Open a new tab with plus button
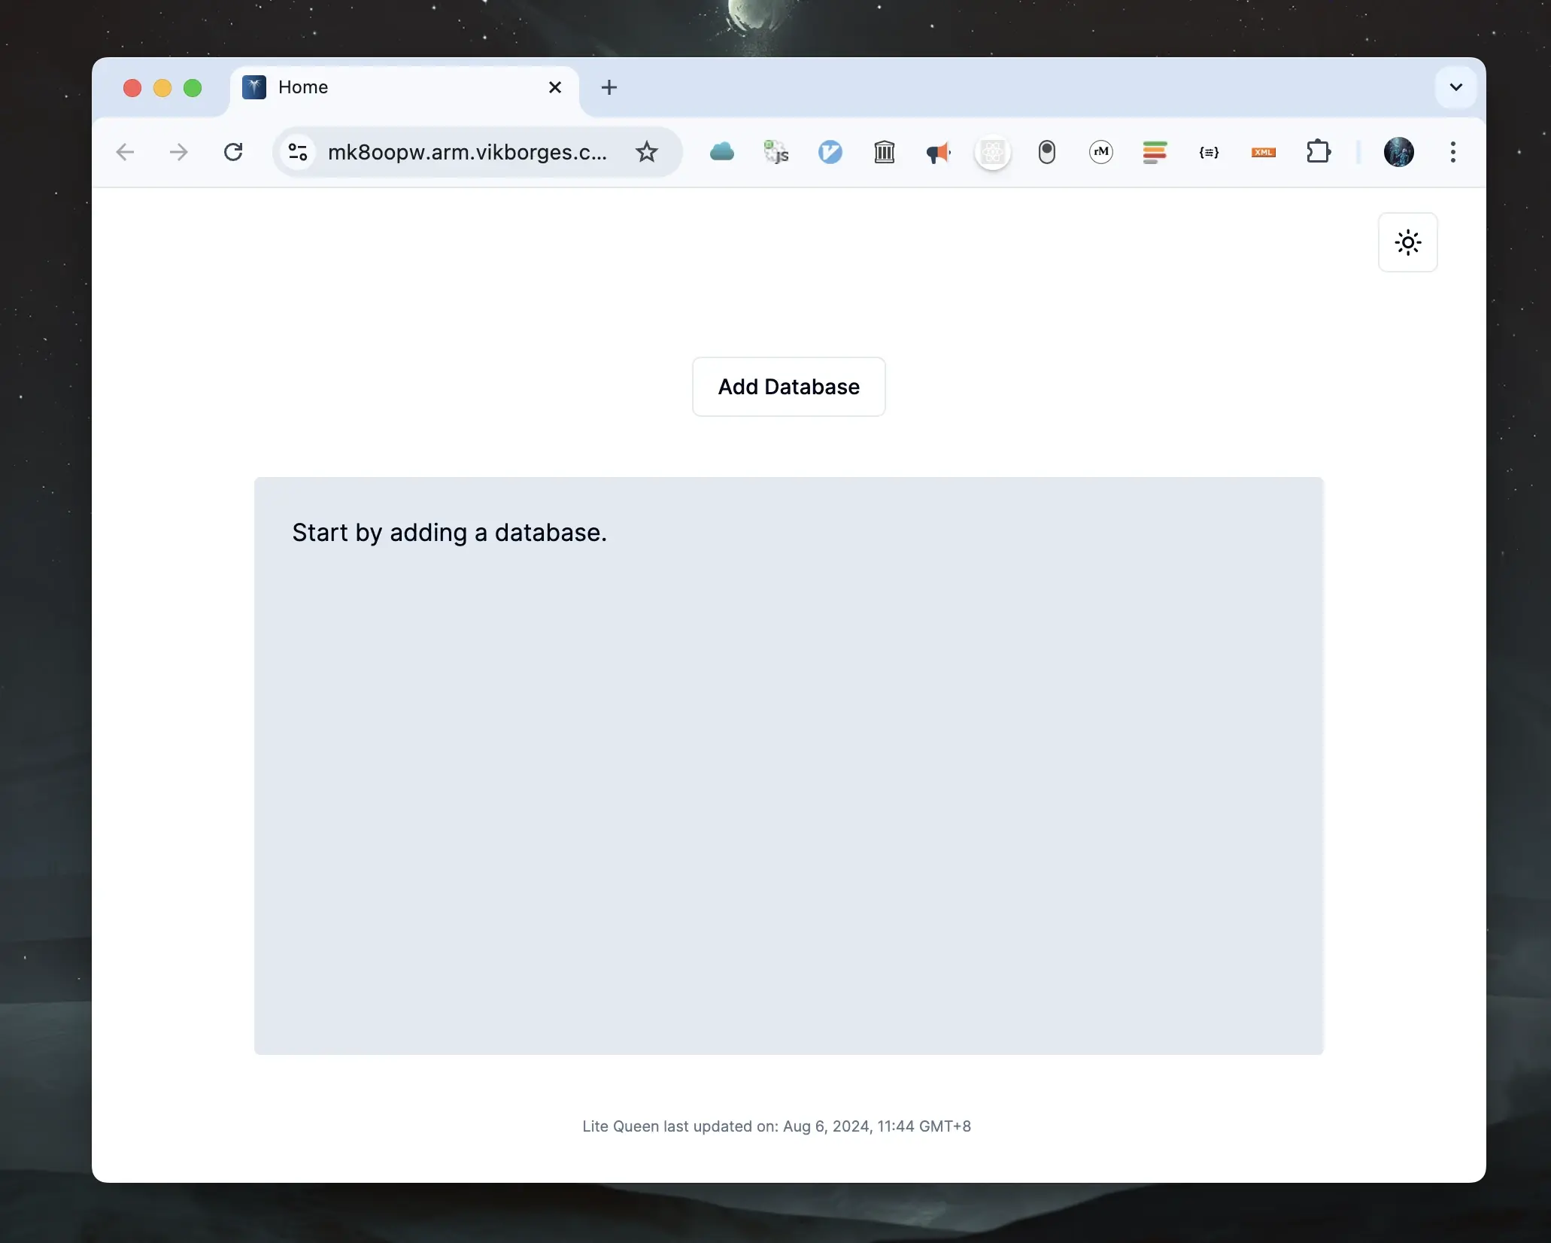1551x1243 pixels. click(609, 87)
